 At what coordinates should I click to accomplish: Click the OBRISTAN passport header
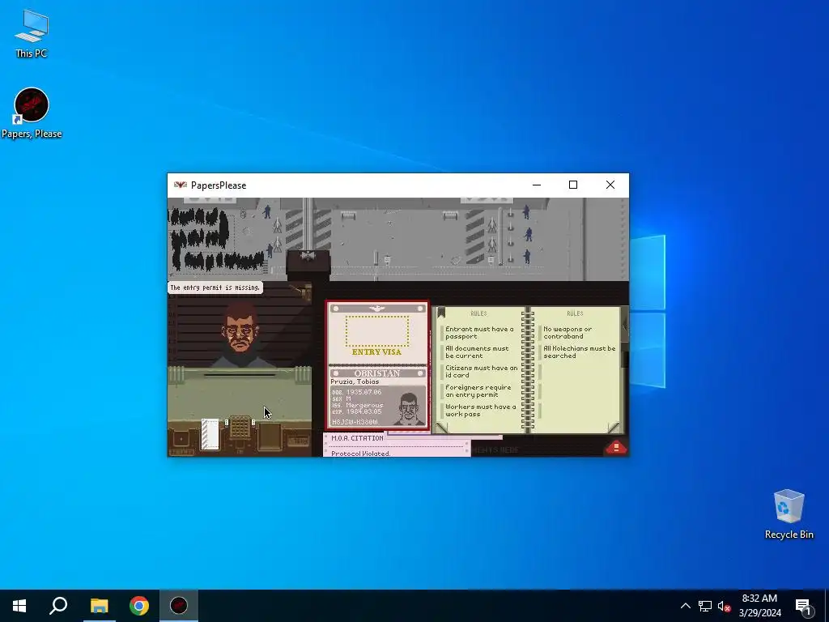click(377, 373)
